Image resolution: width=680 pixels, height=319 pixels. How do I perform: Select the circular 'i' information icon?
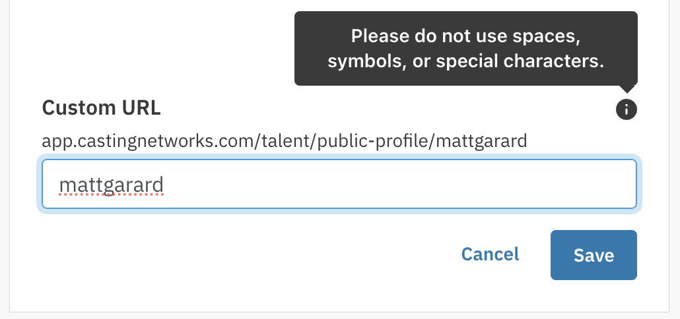[627, 109]
